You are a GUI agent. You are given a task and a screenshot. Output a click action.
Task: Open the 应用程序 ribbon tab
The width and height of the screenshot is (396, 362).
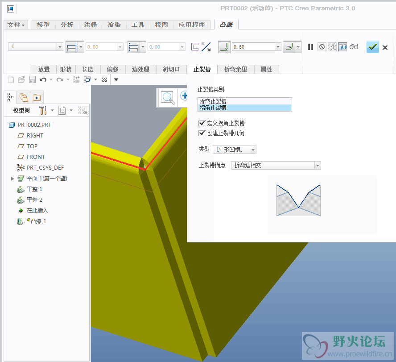click(192, 25)
